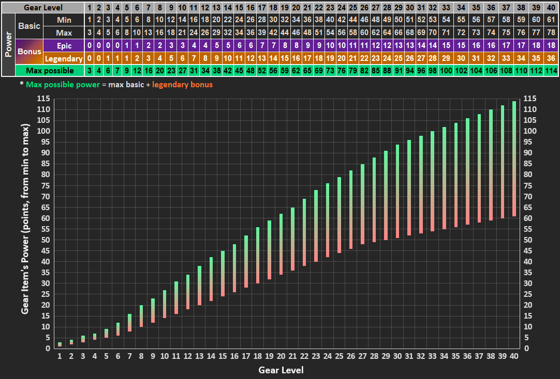560x379 pixels.
Task: Select the small chart bar for gear level 1
Action: coord(60,344)
